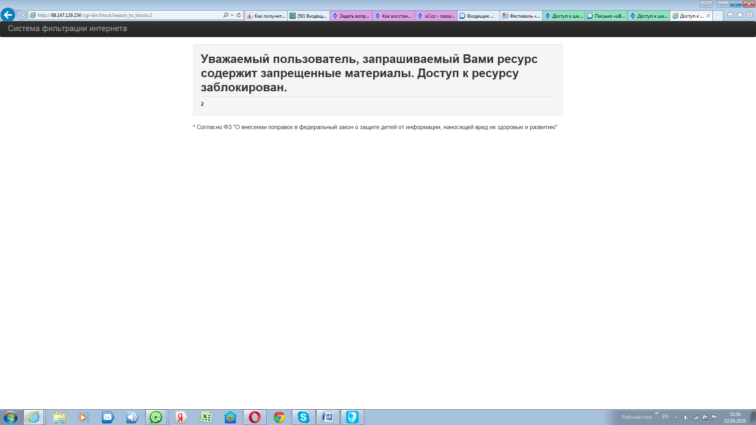This screenshot has height=425, width=756.
Task: Show hidden tray icons arrow
Action: [x=676, y=418]
